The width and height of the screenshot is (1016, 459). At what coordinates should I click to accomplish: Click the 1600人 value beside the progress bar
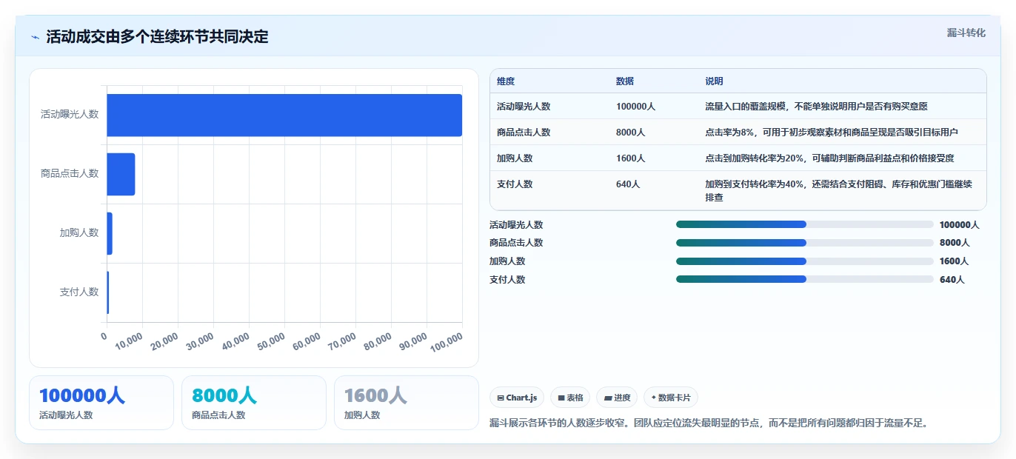954,261
